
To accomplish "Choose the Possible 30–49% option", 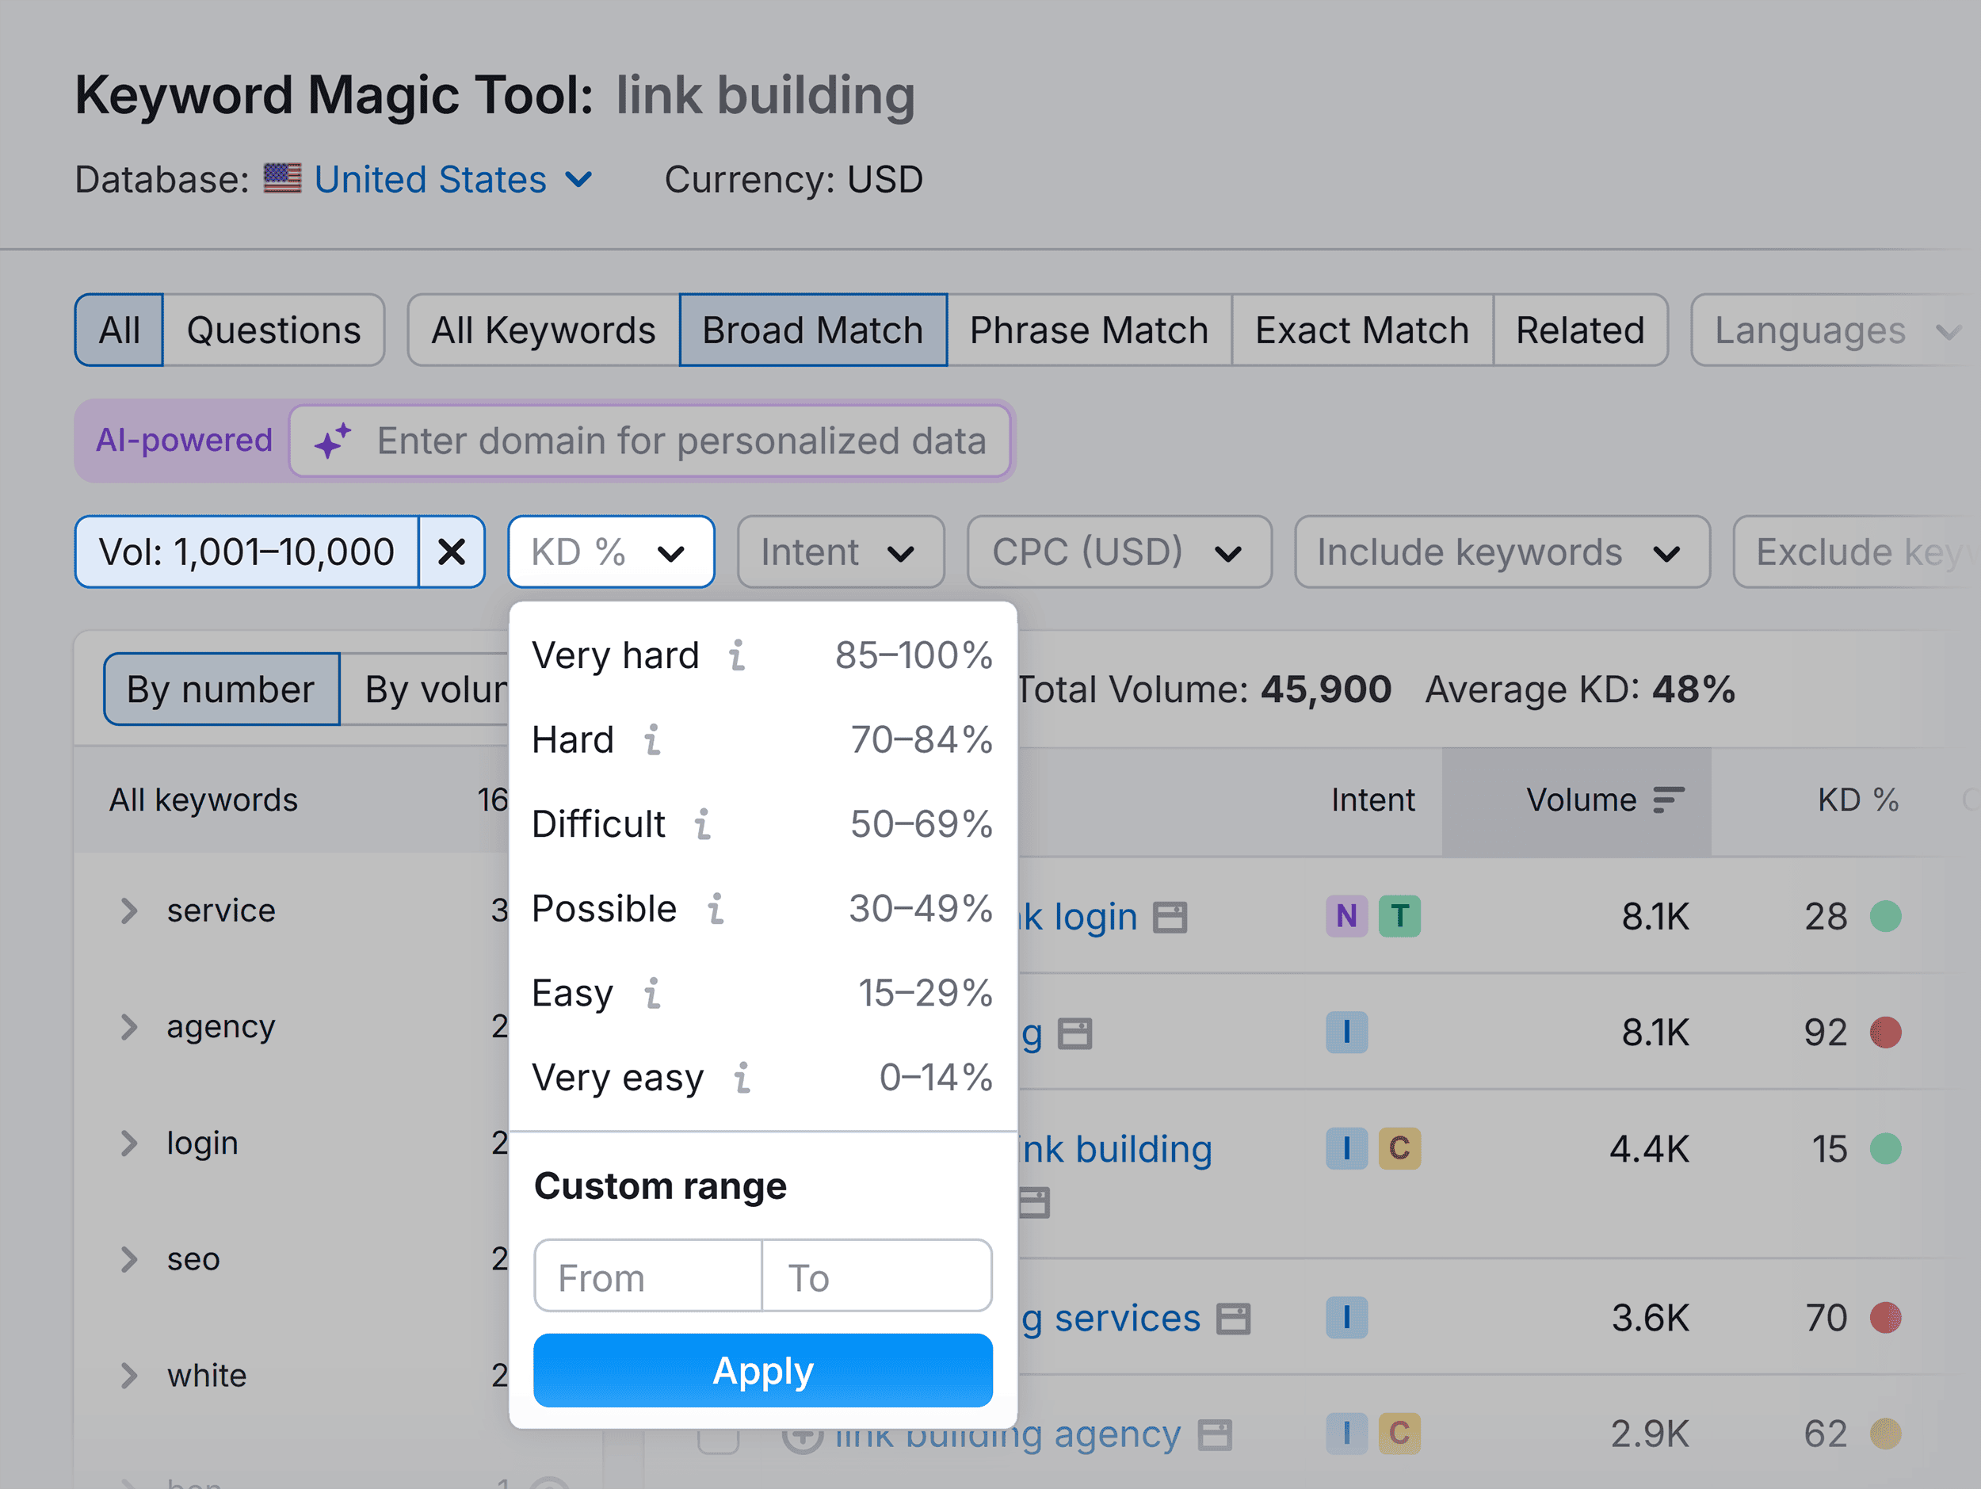I will (x=762, y=908).
